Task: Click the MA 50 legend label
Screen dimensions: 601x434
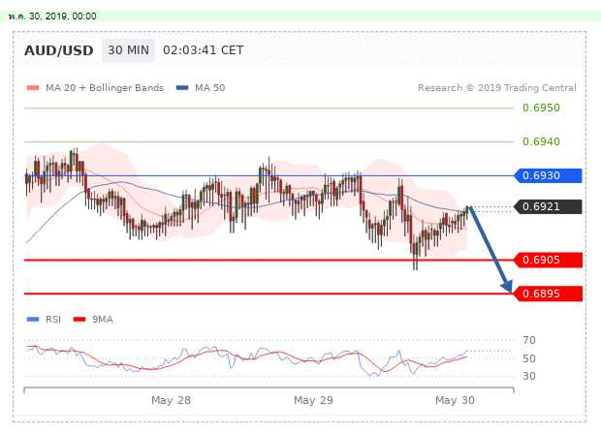Action: pyautogui.click(x=210, y=88)
